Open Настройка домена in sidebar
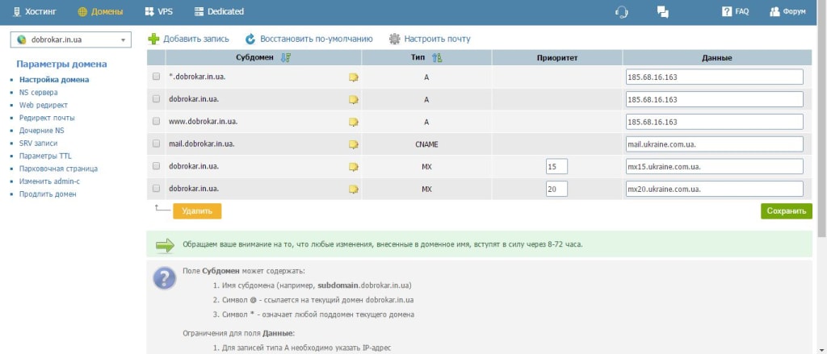This screenshot has width=827, height=354. click(54, 80)
